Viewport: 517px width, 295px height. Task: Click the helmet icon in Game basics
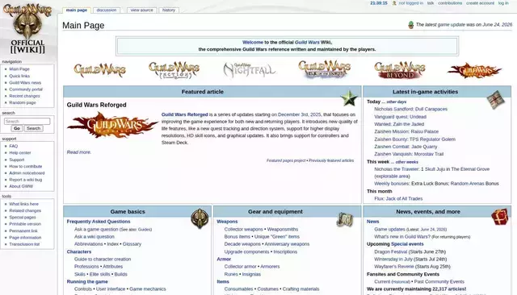(200, 218)
